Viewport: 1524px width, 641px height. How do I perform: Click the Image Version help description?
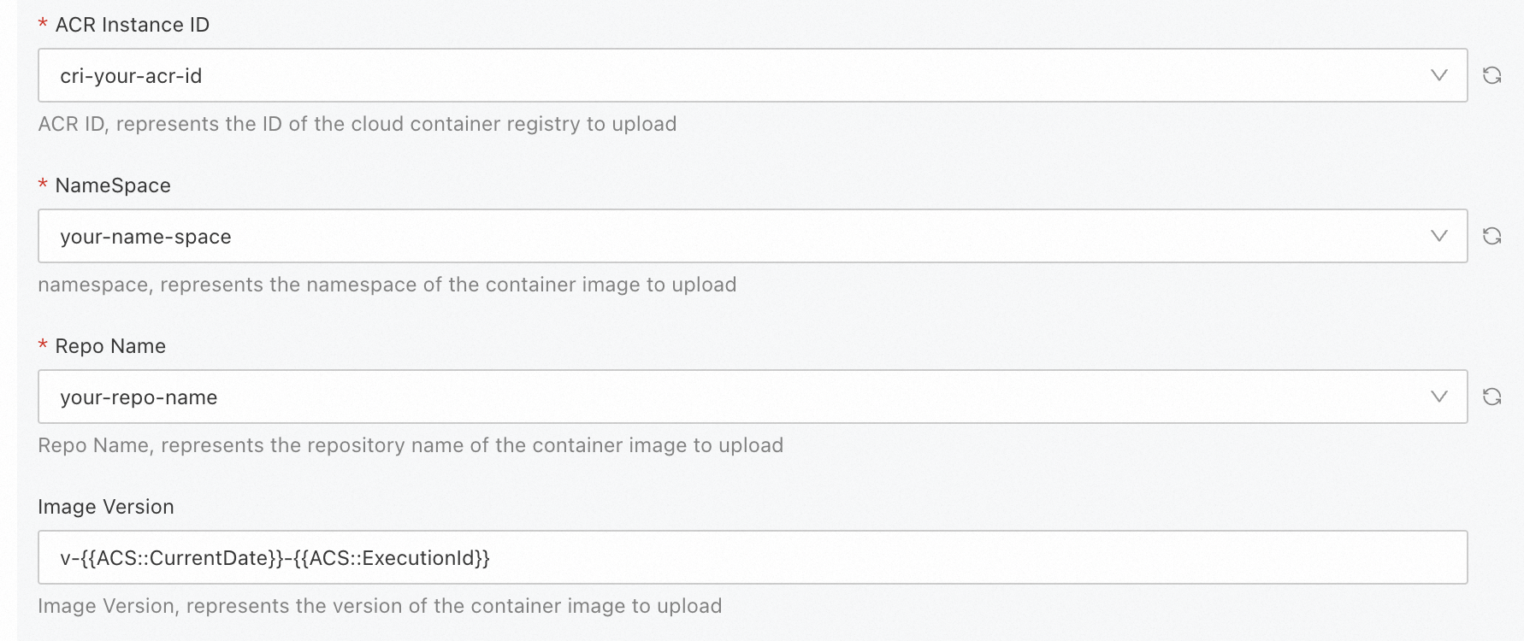[380, 606]
